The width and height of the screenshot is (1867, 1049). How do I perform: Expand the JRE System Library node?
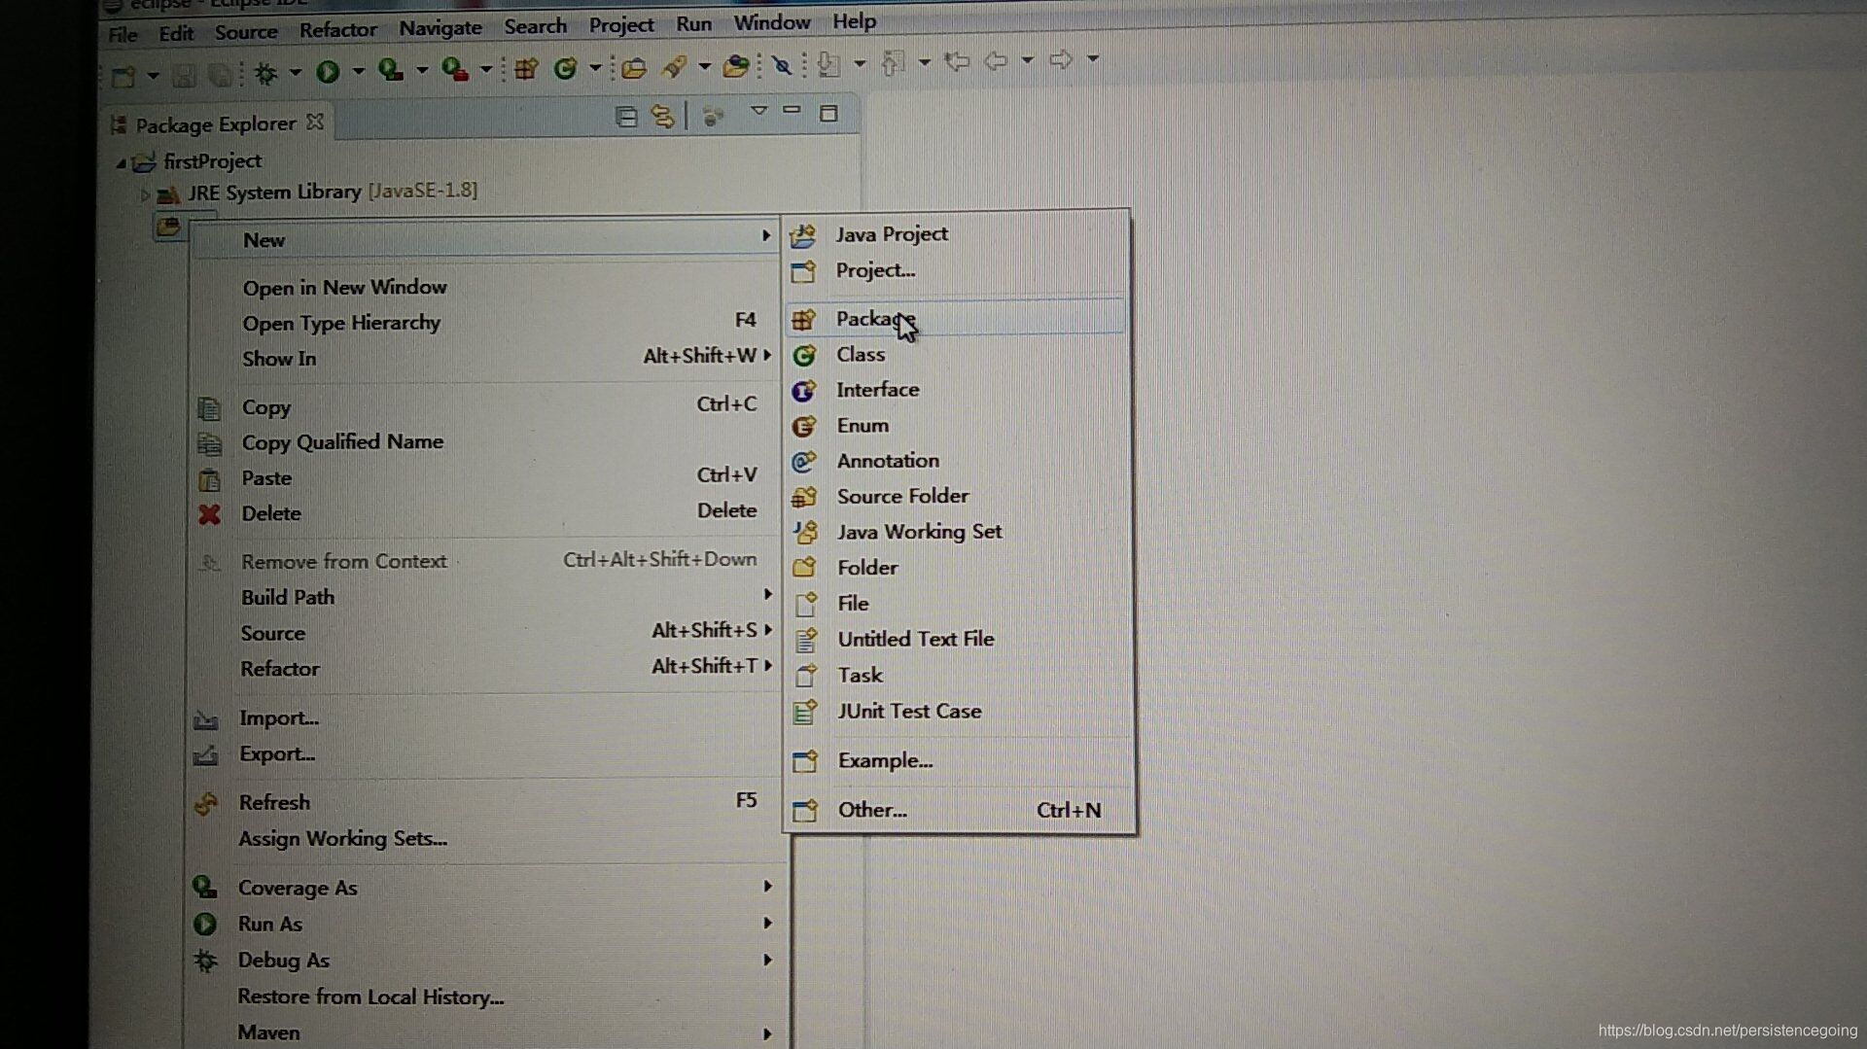144,195
